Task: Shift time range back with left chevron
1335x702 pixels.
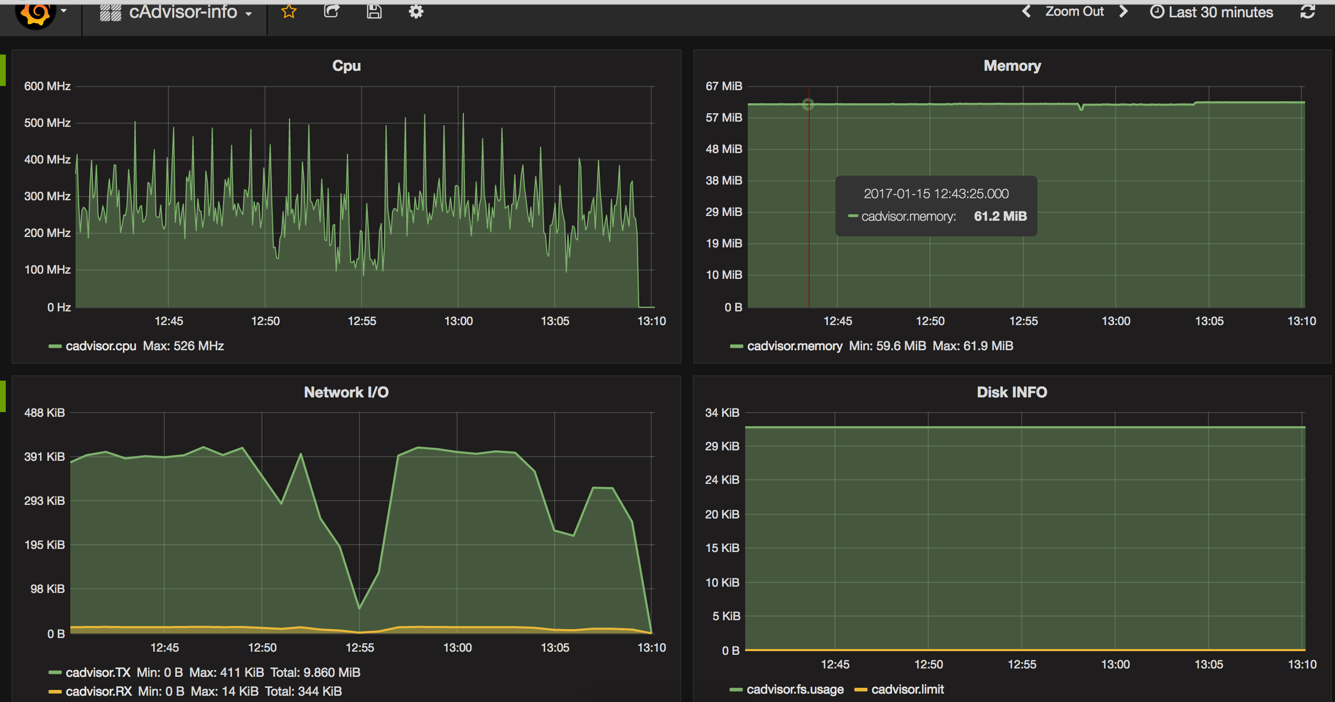Action: click(1026, 11)
